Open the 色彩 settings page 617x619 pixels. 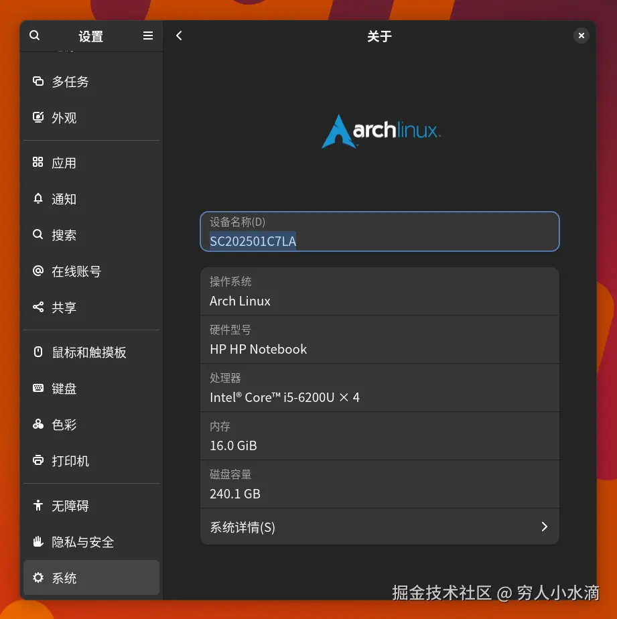pyautogui.click(x=92, y=425)
